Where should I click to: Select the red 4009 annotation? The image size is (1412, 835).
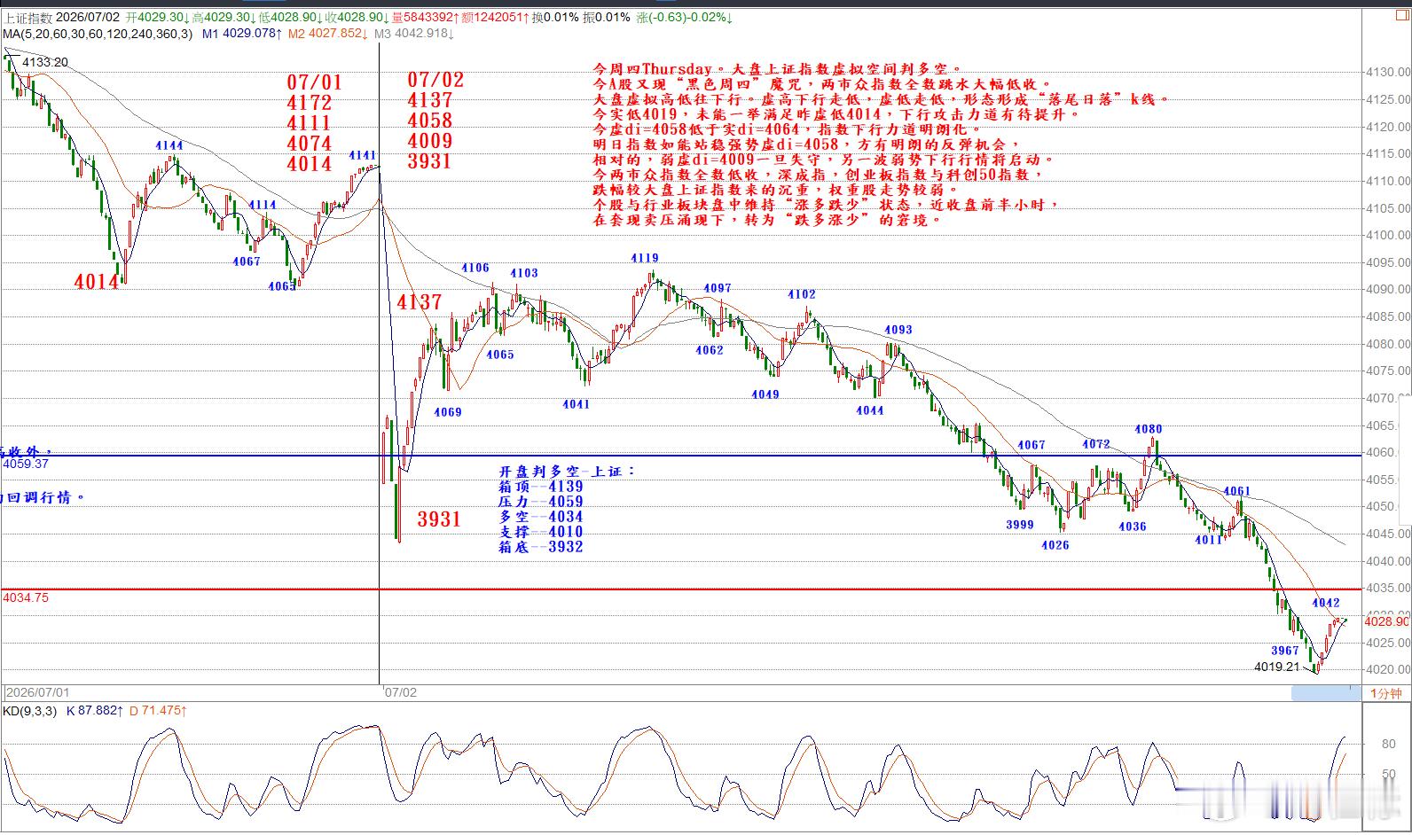430,141
